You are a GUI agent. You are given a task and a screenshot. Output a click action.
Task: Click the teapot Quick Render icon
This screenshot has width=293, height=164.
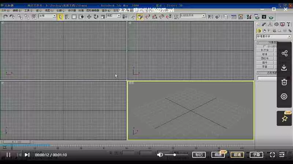click(271, 17)
